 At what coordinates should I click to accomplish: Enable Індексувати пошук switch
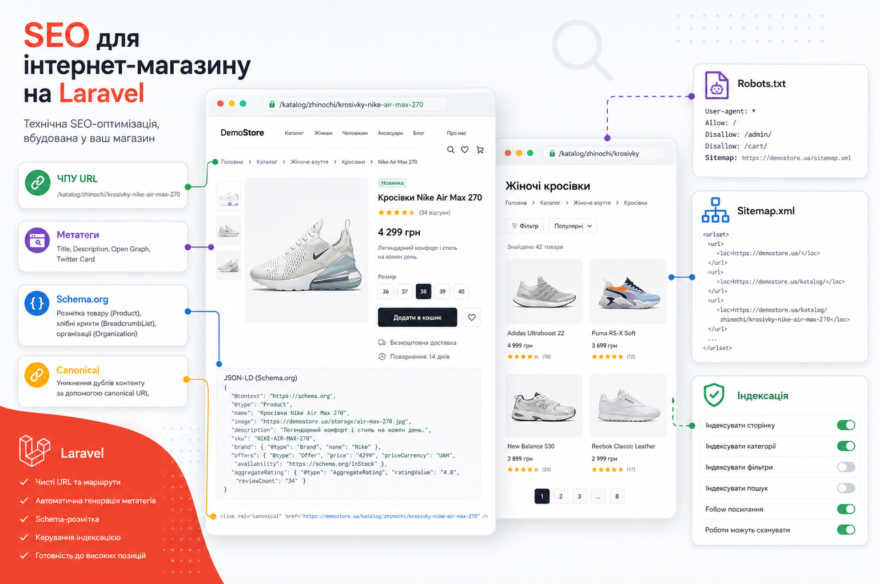[x=846, y=488]
